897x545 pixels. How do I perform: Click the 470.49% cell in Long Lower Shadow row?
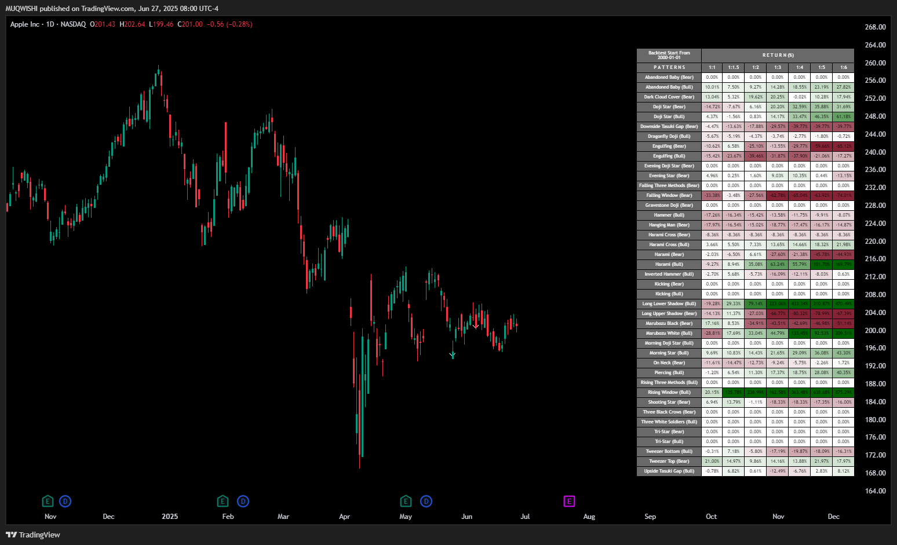(844, 304)
